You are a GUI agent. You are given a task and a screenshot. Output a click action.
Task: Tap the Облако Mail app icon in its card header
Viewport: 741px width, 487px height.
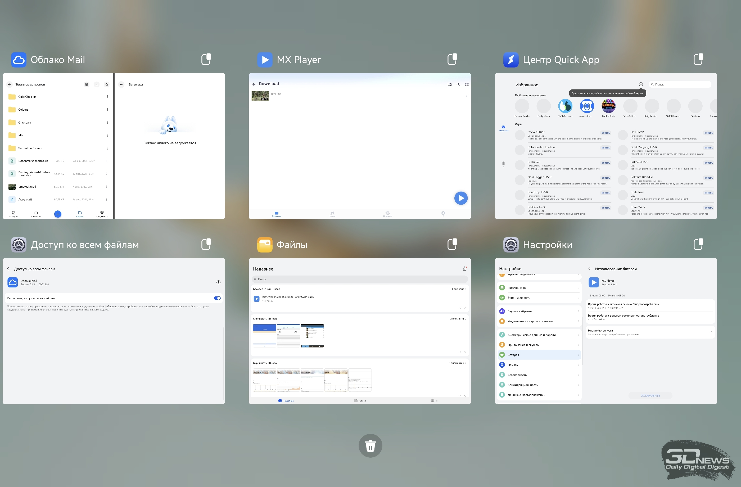[19, 60]
